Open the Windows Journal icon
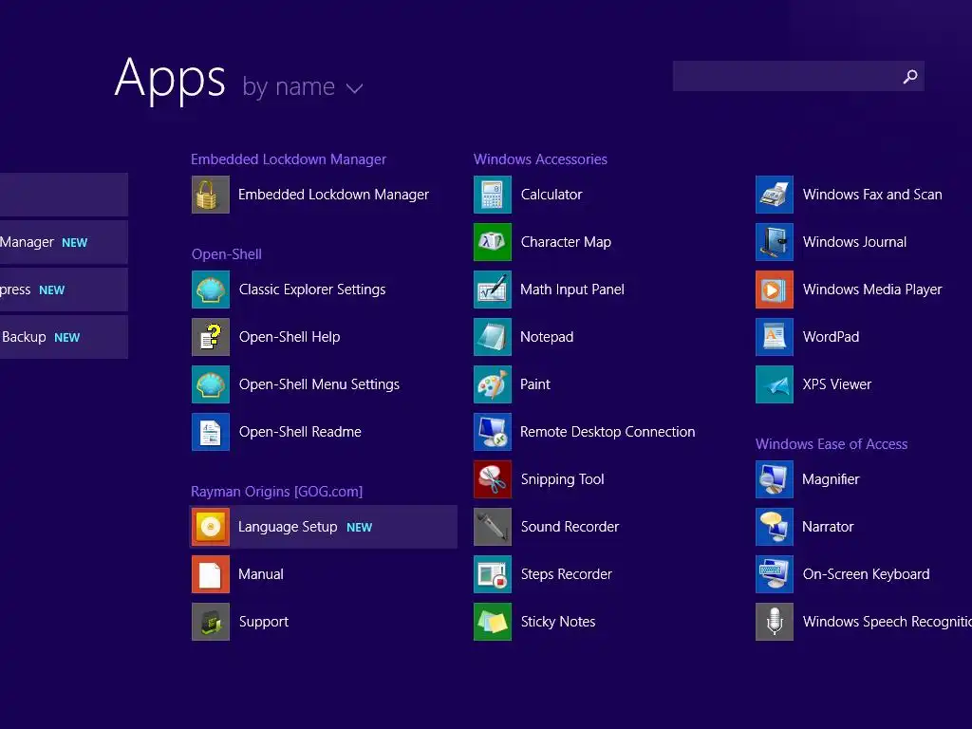This screenshot has width=972, height=729. [x=775, y=242]
